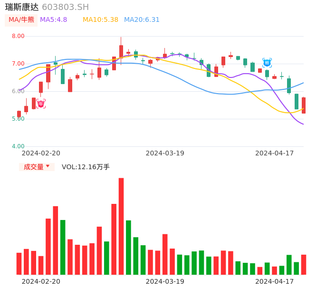Select the 2024-03-19 date on price axis
Screen dimensions: 326x288
(165, 153)
